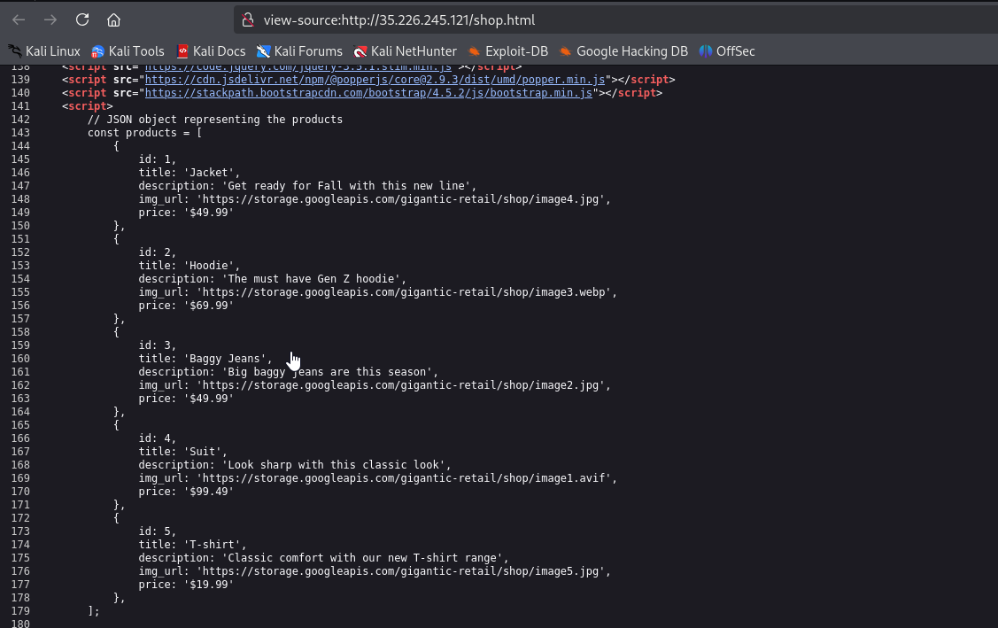
Task: Click the price '$69.99' text
Action: (209, 306)
